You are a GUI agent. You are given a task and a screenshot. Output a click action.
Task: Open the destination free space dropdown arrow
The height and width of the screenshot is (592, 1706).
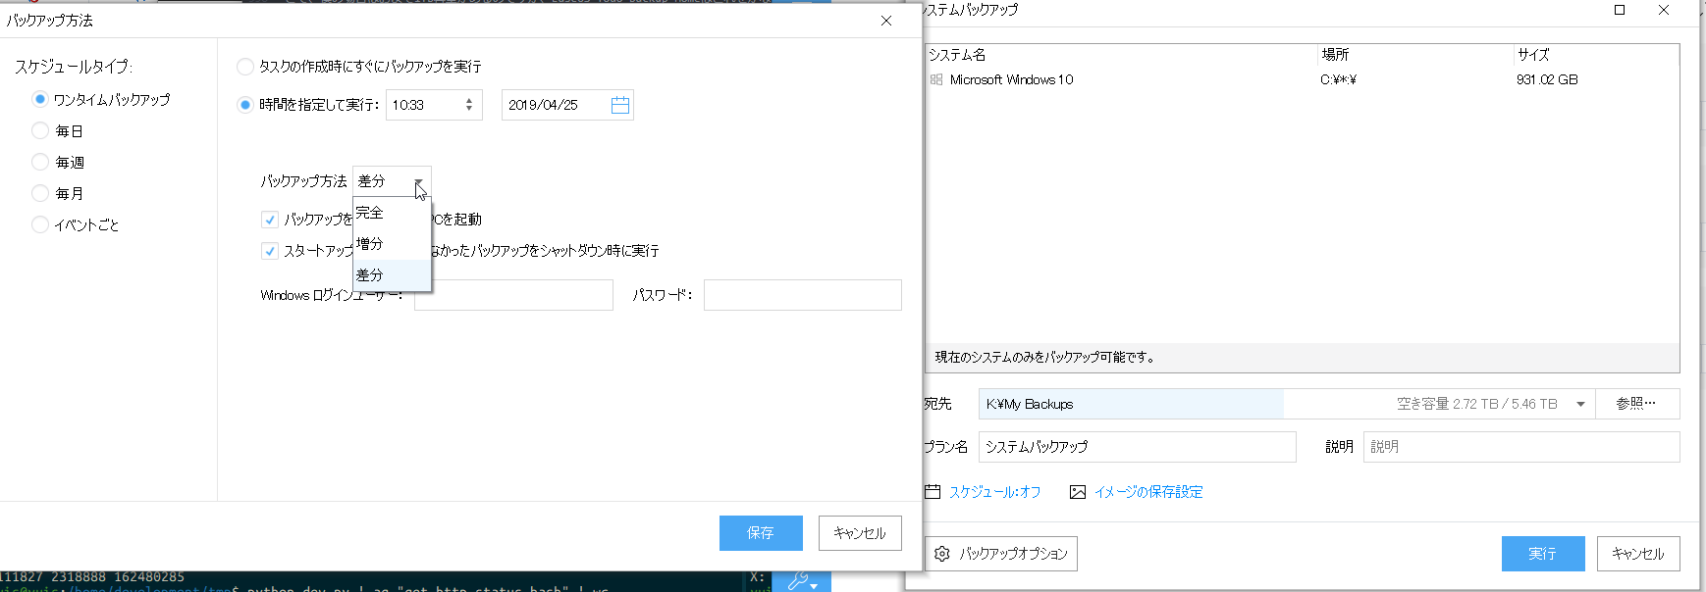(1580, 404)
